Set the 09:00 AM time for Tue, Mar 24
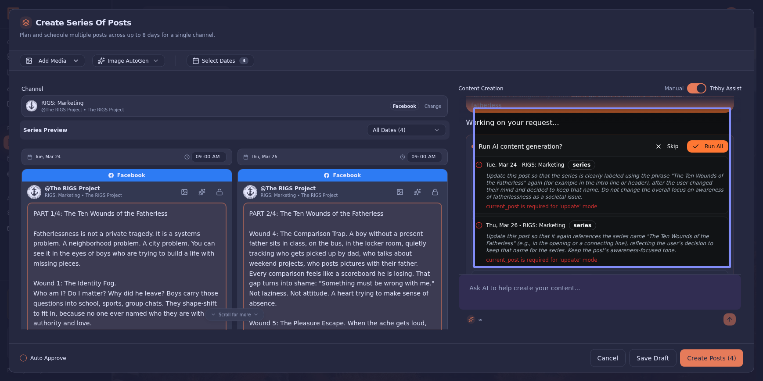This screenshot has height=381, width=763. tap(207, 157)
